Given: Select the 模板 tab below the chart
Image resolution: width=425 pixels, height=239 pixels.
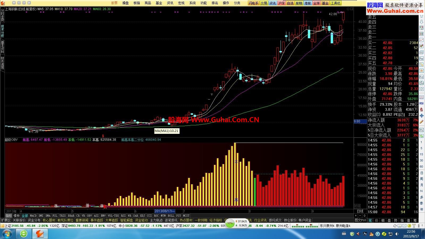Looking at the screenshot, I should coord(17,216).
